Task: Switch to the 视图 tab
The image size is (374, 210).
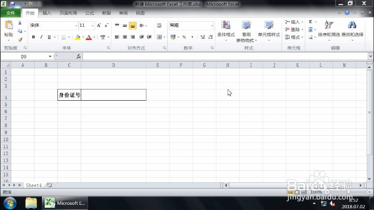Action: (140, 13)
